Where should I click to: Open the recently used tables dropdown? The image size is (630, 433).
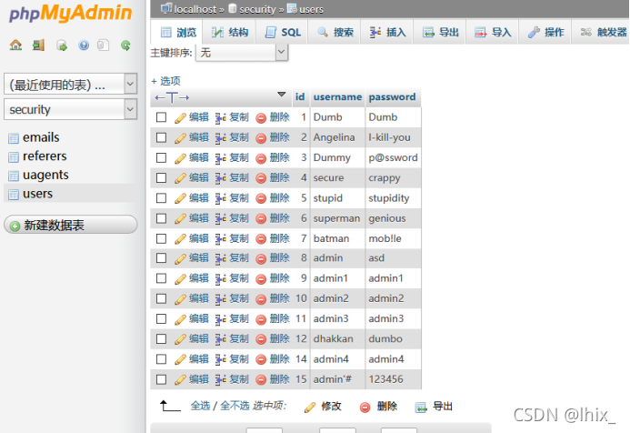pos(71,84)
